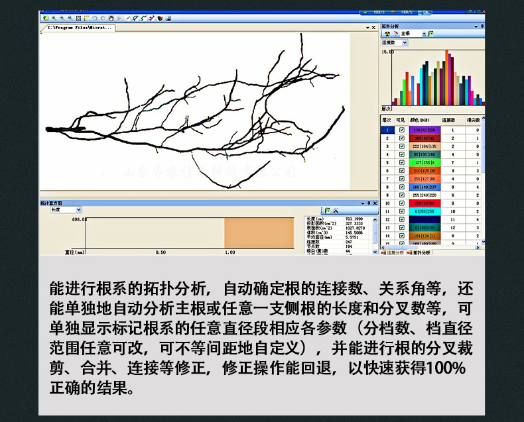Toggle visibility checkbox for level 5
This screenshot has width=524, height=422.
[401, 162]
